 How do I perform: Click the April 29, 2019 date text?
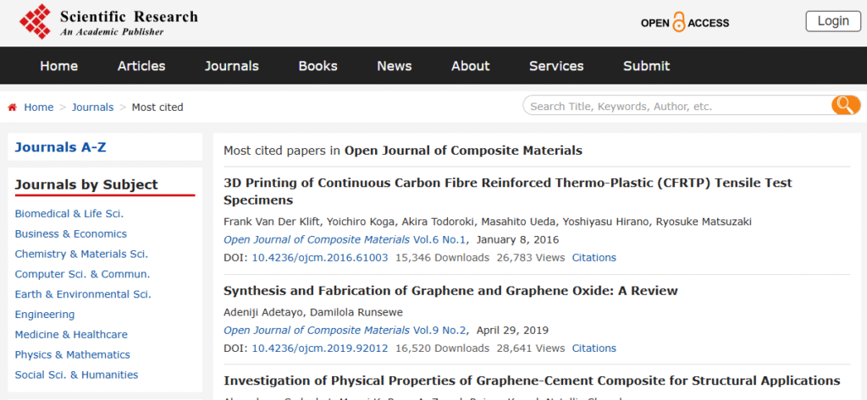tap(512, 331)
